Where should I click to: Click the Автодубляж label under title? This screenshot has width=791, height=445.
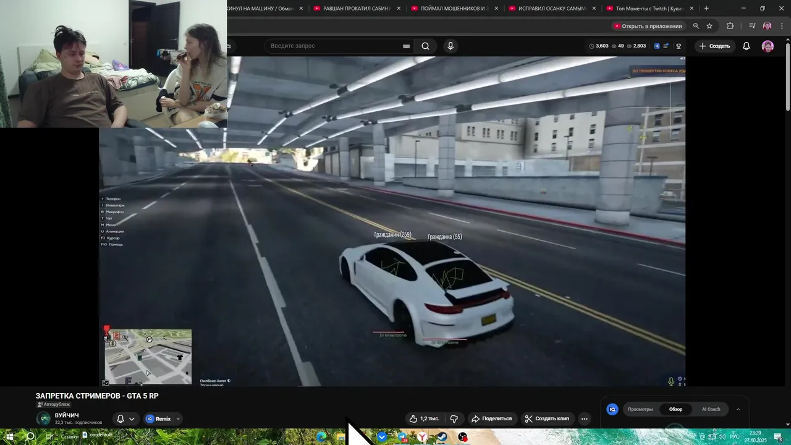pos(53,404)
